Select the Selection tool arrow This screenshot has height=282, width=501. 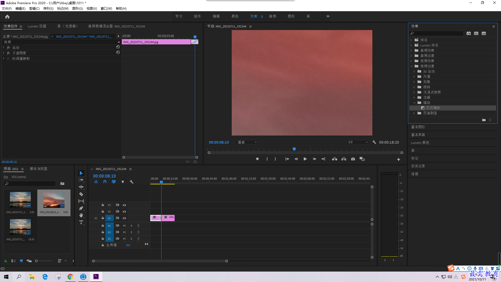coord(81,173)
